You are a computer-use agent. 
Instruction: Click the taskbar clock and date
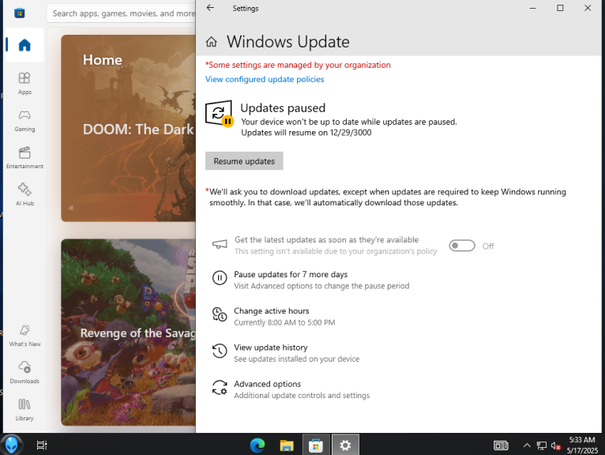(582, 445)
